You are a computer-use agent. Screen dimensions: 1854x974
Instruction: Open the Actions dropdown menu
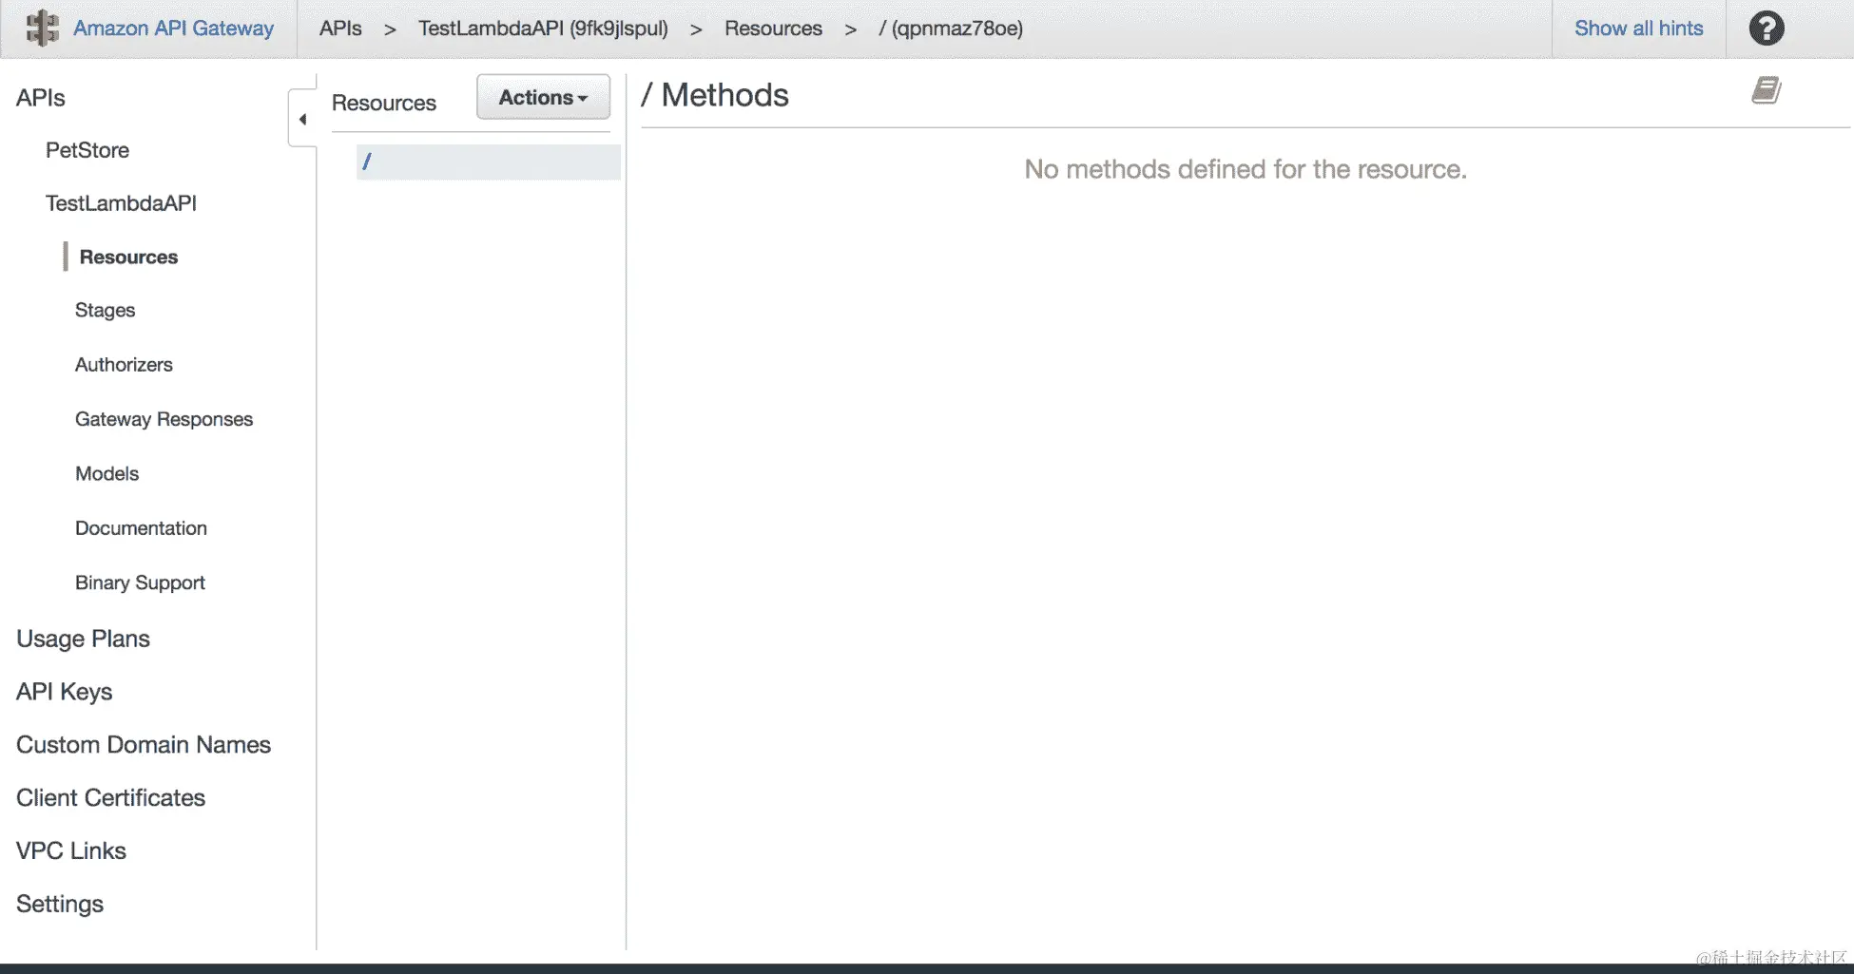point(543,97)
